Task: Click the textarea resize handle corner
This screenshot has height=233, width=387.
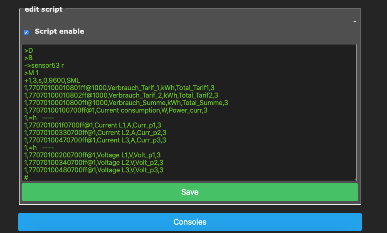Action: (x=355, y=179)
